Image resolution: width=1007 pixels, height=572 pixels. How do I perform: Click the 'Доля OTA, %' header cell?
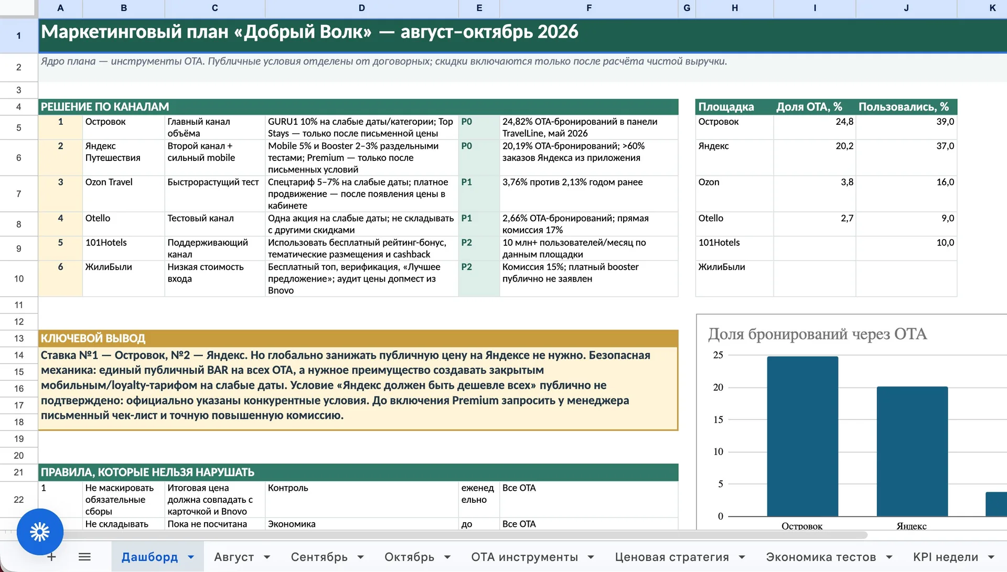click(815, 107)
